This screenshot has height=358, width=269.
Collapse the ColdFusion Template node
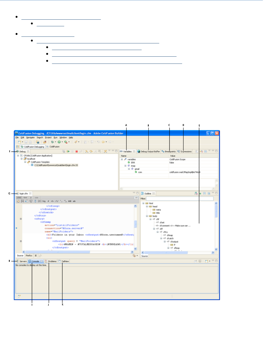tap(25, 162)
